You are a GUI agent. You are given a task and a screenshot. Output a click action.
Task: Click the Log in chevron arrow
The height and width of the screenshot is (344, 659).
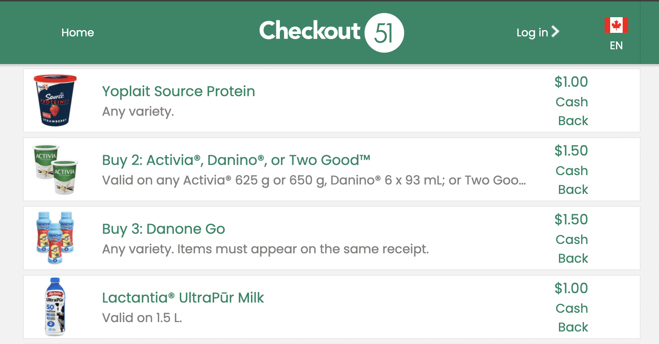pos(555,31)
